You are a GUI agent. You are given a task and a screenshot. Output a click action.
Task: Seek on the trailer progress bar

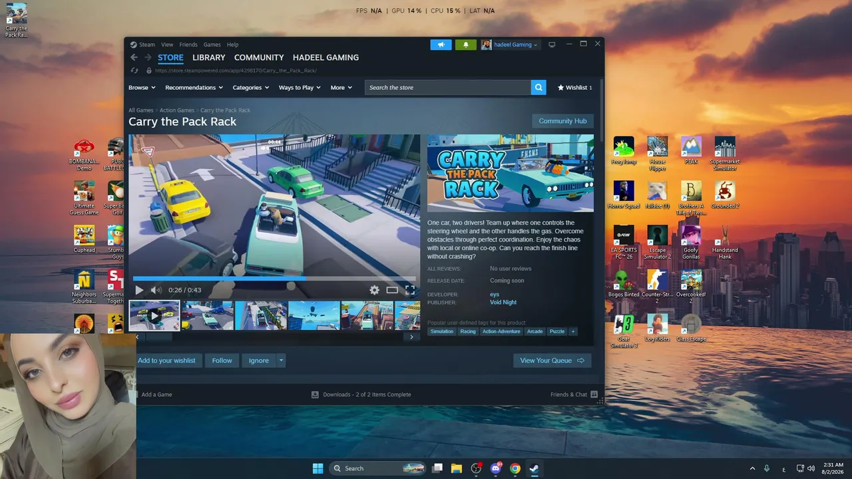274,279
